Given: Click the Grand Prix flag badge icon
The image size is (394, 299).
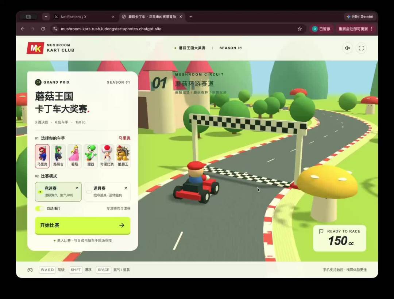Looking at the screenshot, I should 38,82.
